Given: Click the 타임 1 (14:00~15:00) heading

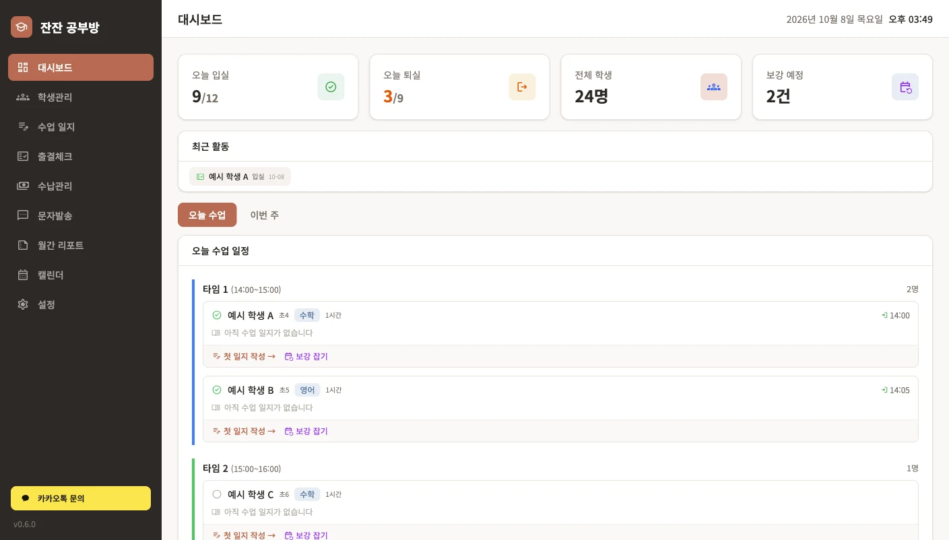Looking at the screenshot, I should click(x=242, y=290).
